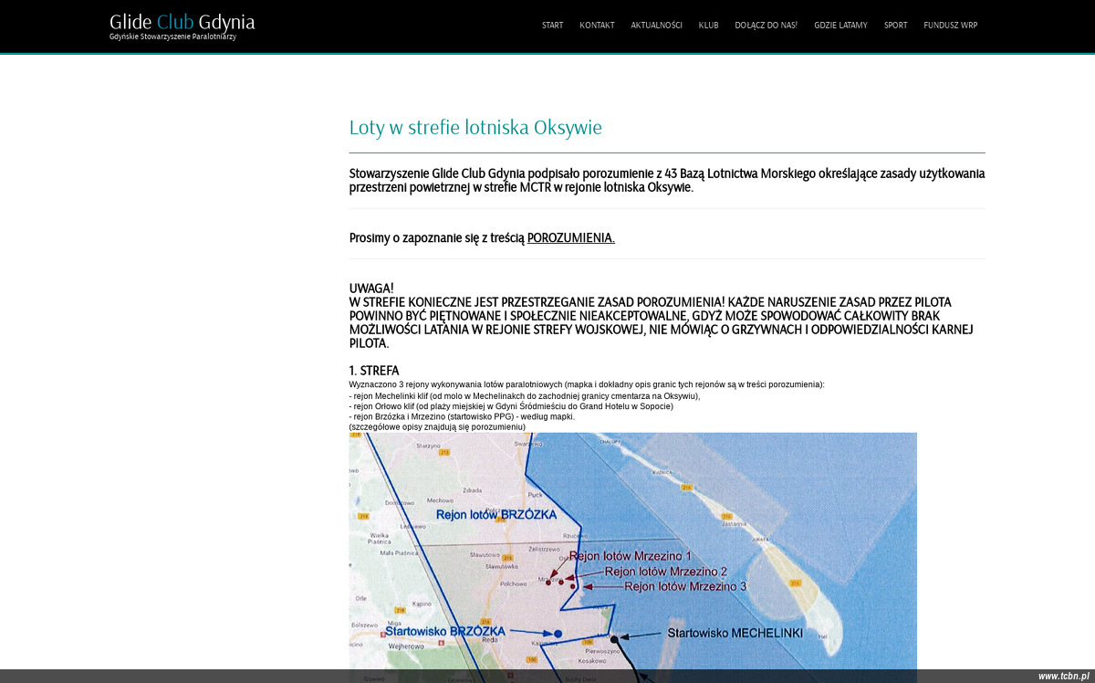This screenshot has height=683, width=1095.
Task: Click the 'rejon Mechelinki klif' list line
Action: click(x=525, y=396)
